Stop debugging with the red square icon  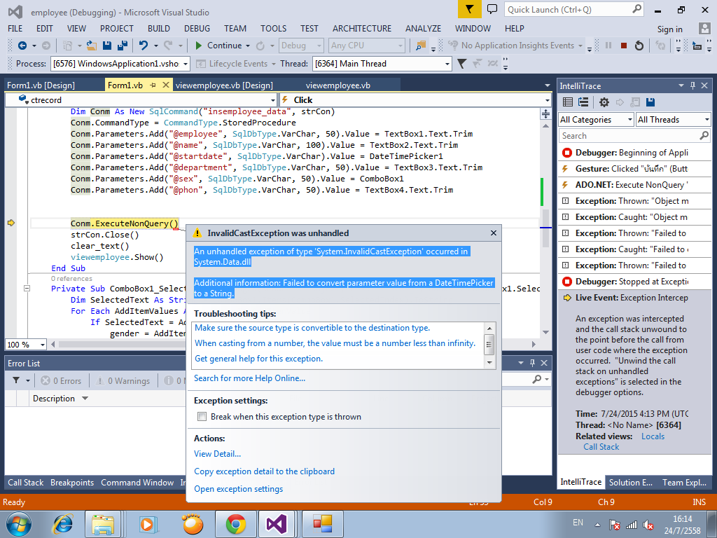pos(623,46)
